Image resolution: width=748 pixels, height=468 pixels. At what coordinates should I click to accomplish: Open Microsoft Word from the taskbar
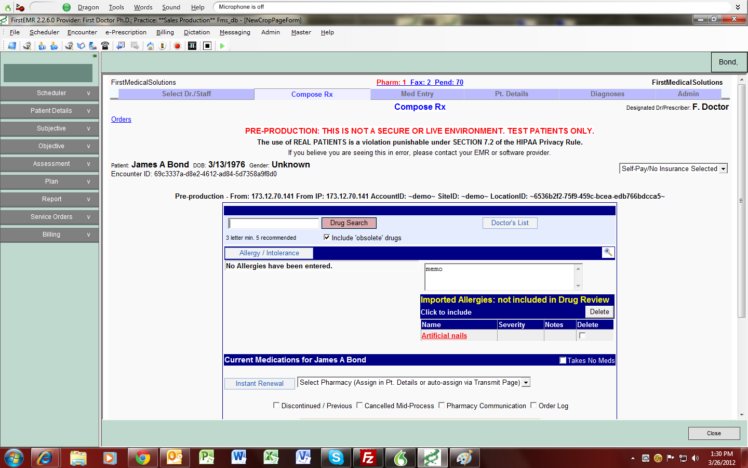pyautogui.click(x=239, y=458)
